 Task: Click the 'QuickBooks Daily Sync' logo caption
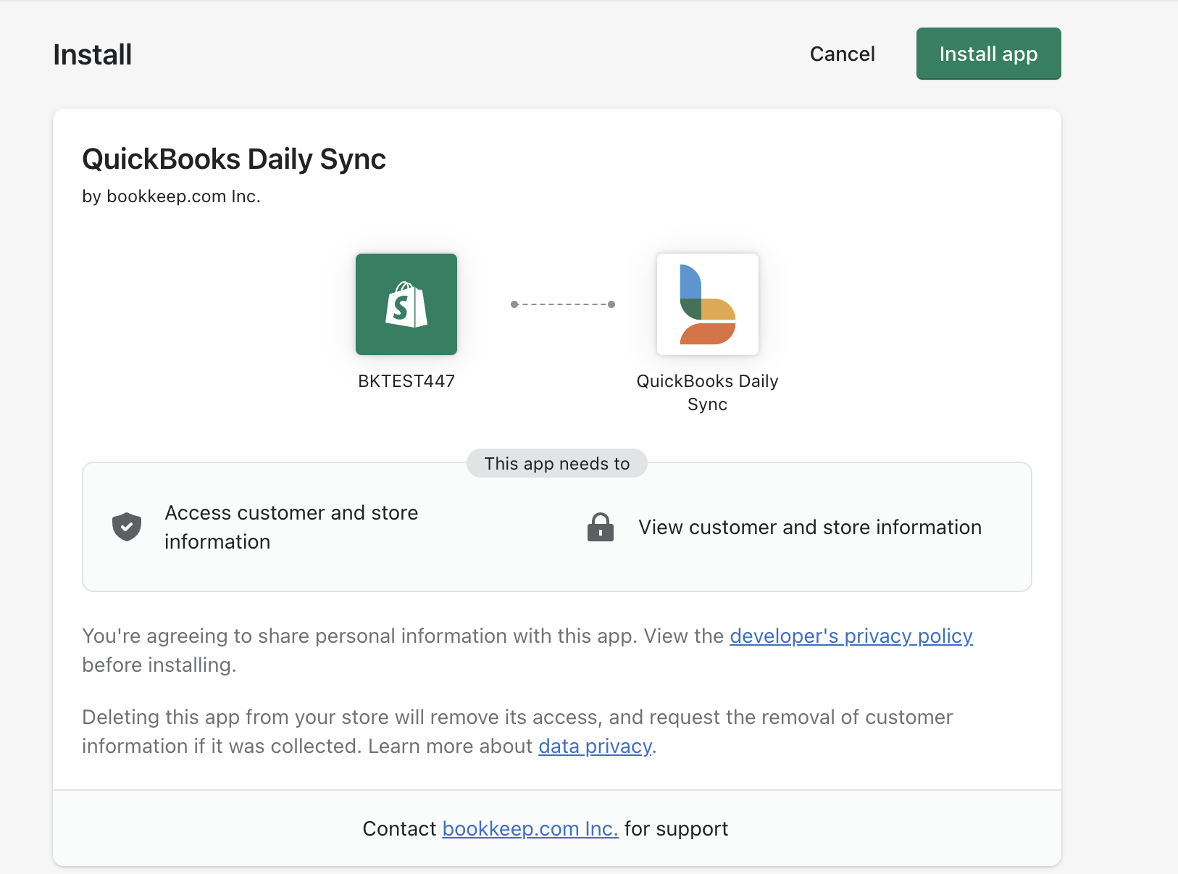(708, 393)
